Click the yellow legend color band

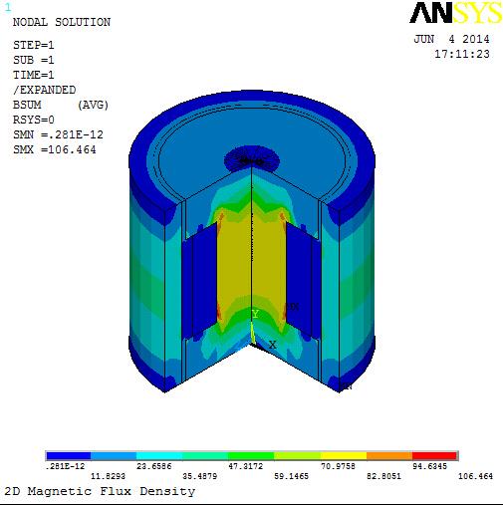pos(344,455)
